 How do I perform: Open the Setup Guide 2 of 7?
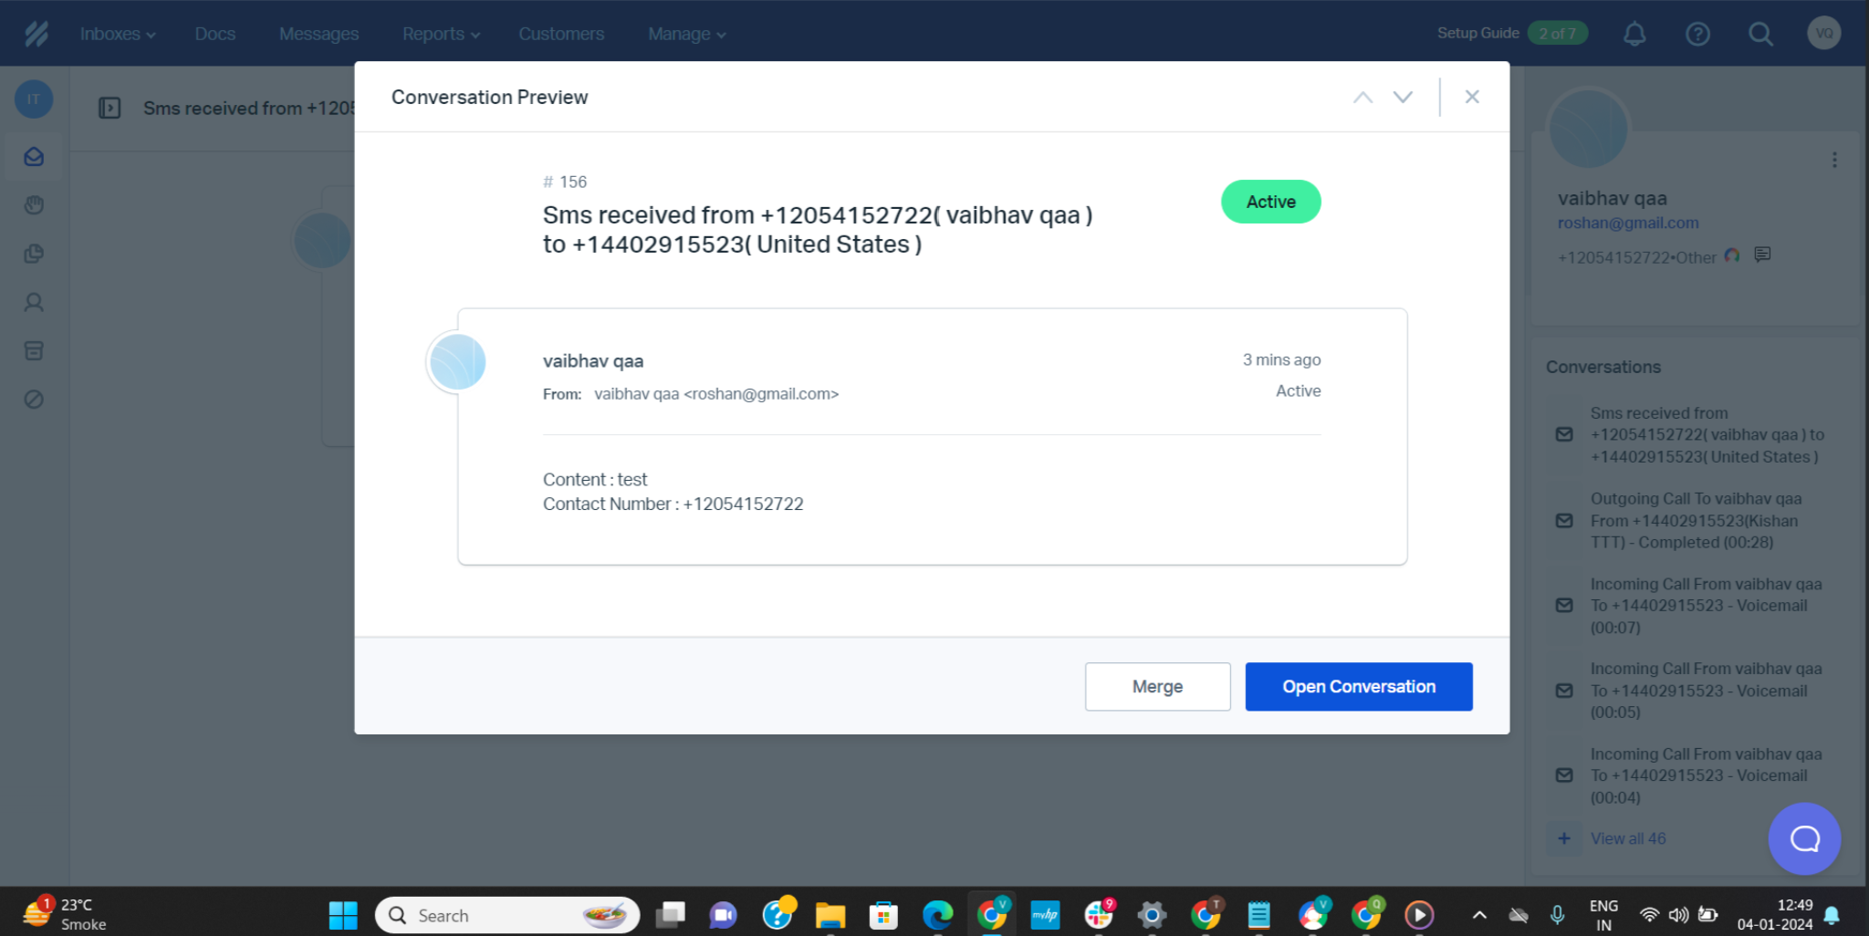coord(1512,33)
